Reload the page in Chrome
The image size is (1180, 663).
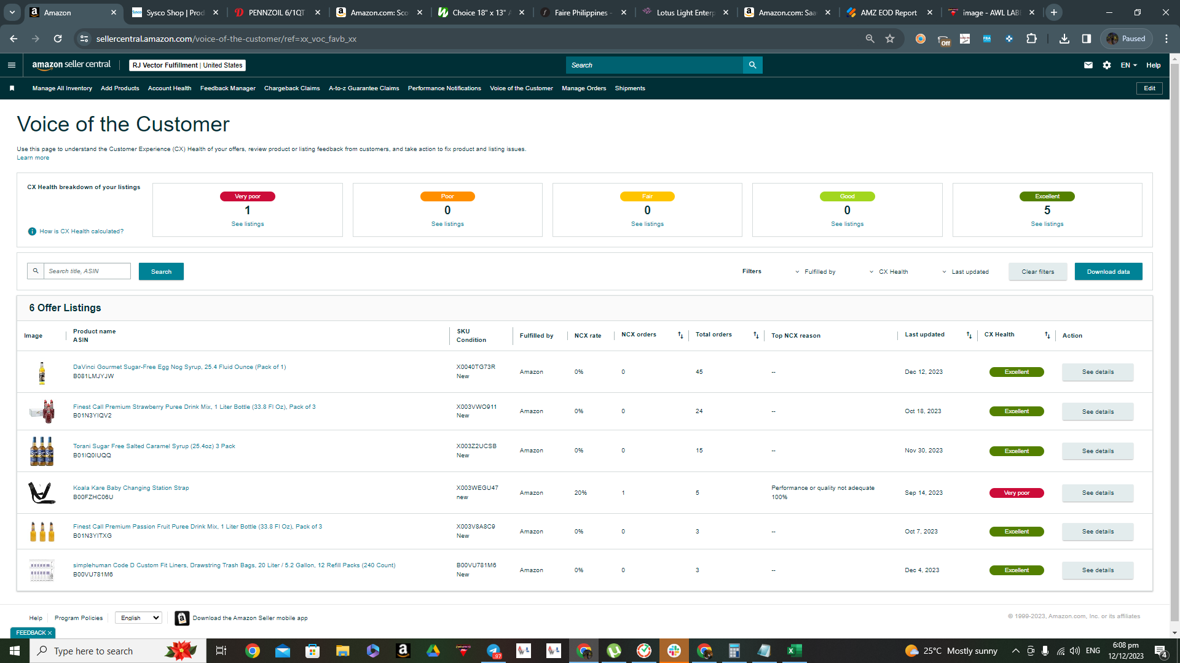(x=58, y=39)
